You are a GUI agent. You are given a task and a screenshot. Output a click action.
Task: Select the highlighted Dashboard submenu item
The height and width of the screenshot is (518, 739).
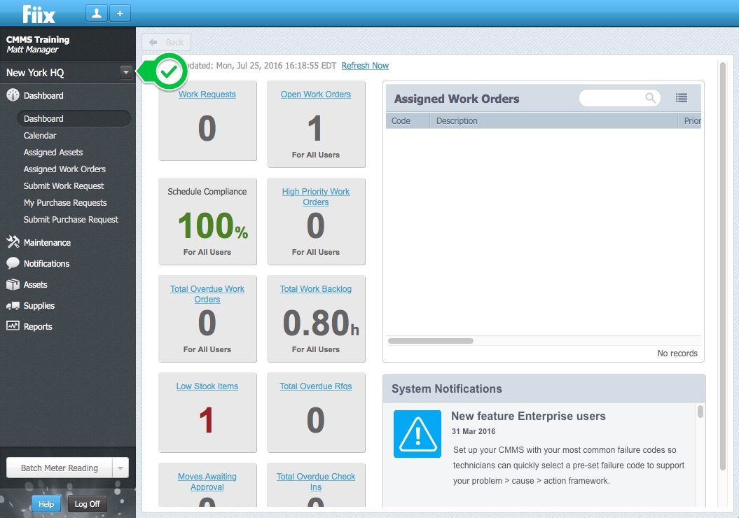coord(74,119)
